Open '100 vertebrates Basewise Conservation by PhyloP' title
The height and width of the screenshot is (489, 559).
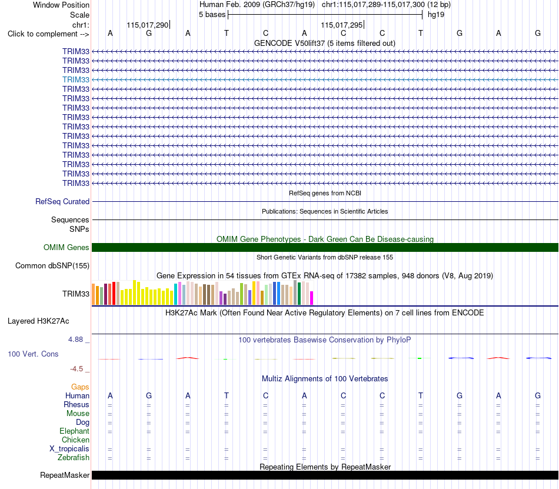point(325,340)
